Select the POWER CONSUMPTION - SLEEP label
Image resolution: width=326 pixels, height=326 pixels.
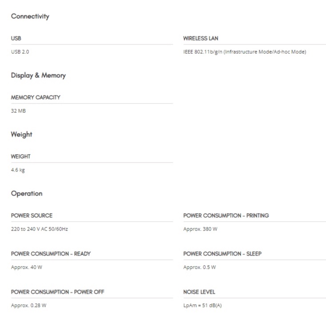point(223,254)
